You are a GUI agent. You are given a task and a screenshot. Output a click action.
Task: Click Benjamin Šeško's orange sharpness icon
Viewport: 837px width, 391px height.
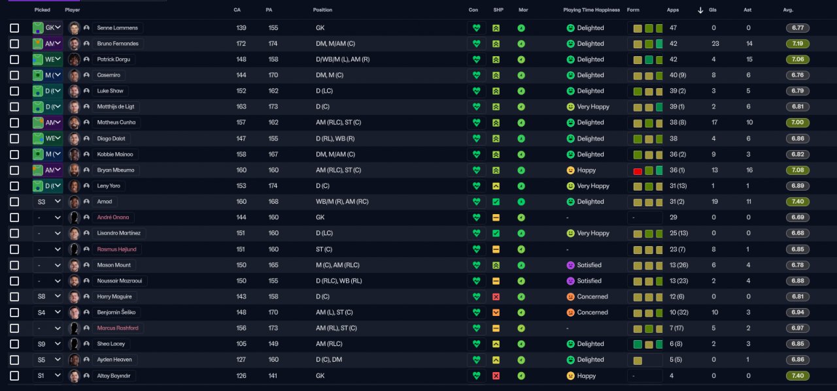click(496, 313)
